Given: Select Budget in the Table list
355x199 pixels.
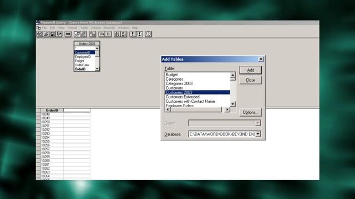Looking at the screenshot, I should click(x=197, y=75).
